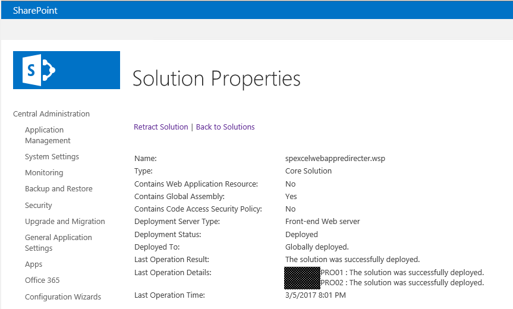This screenshot has width=513, height=309.
Task: Click the Solution Properties page title
Action: (216, 78)
